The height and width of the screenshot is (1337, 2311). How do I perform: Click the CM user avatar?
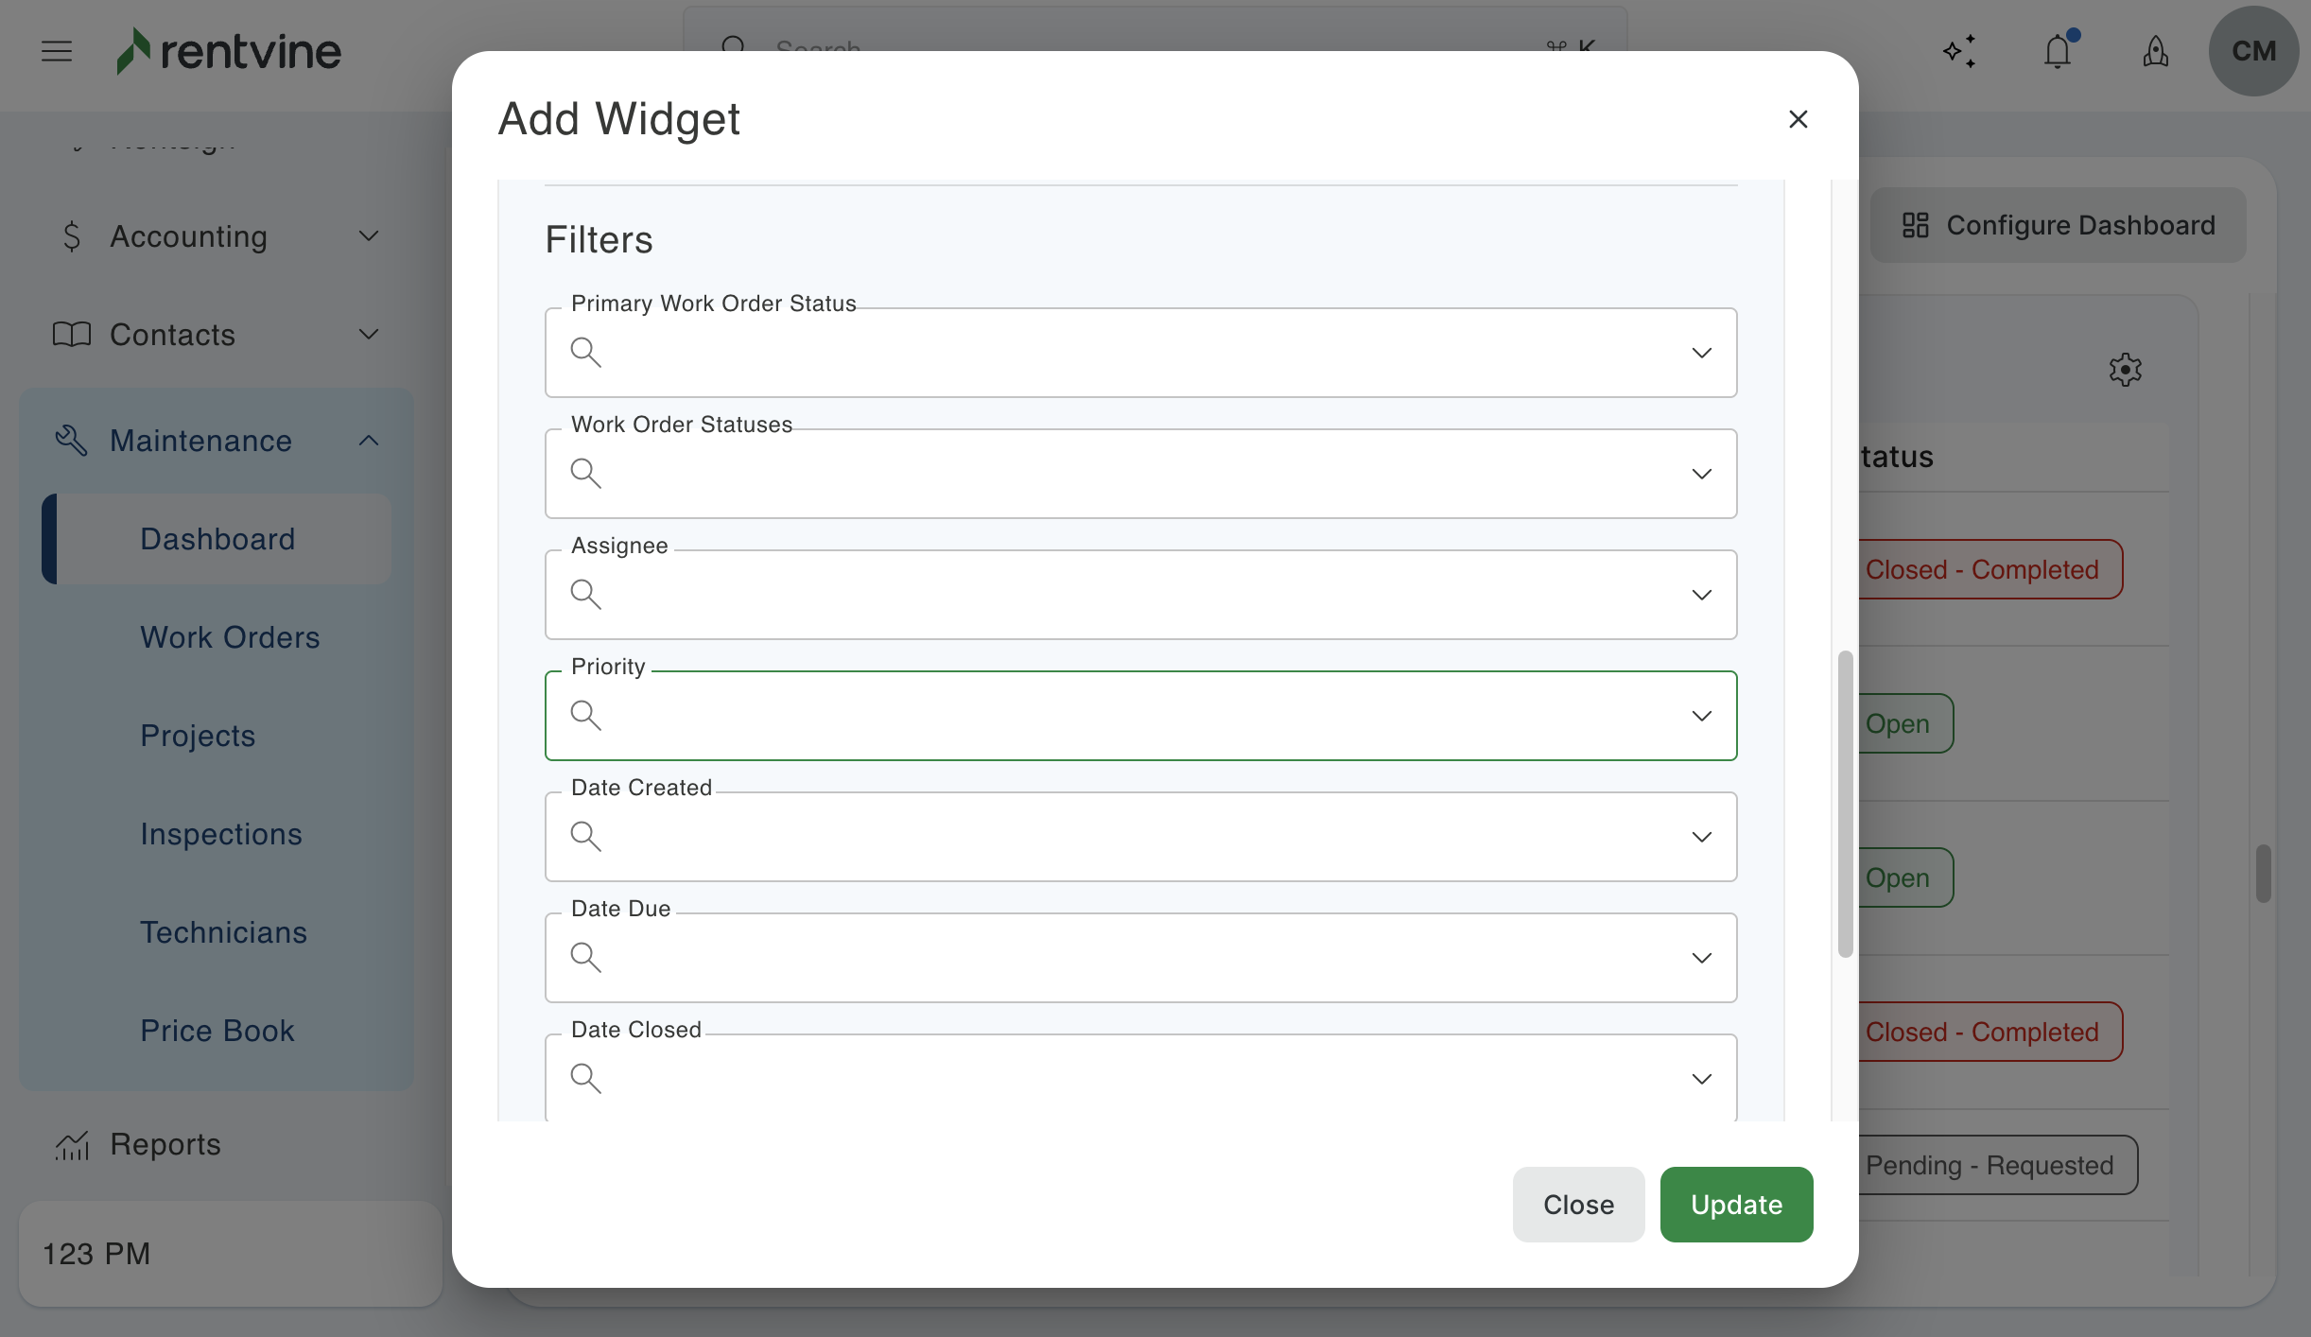coord(2253,51)
